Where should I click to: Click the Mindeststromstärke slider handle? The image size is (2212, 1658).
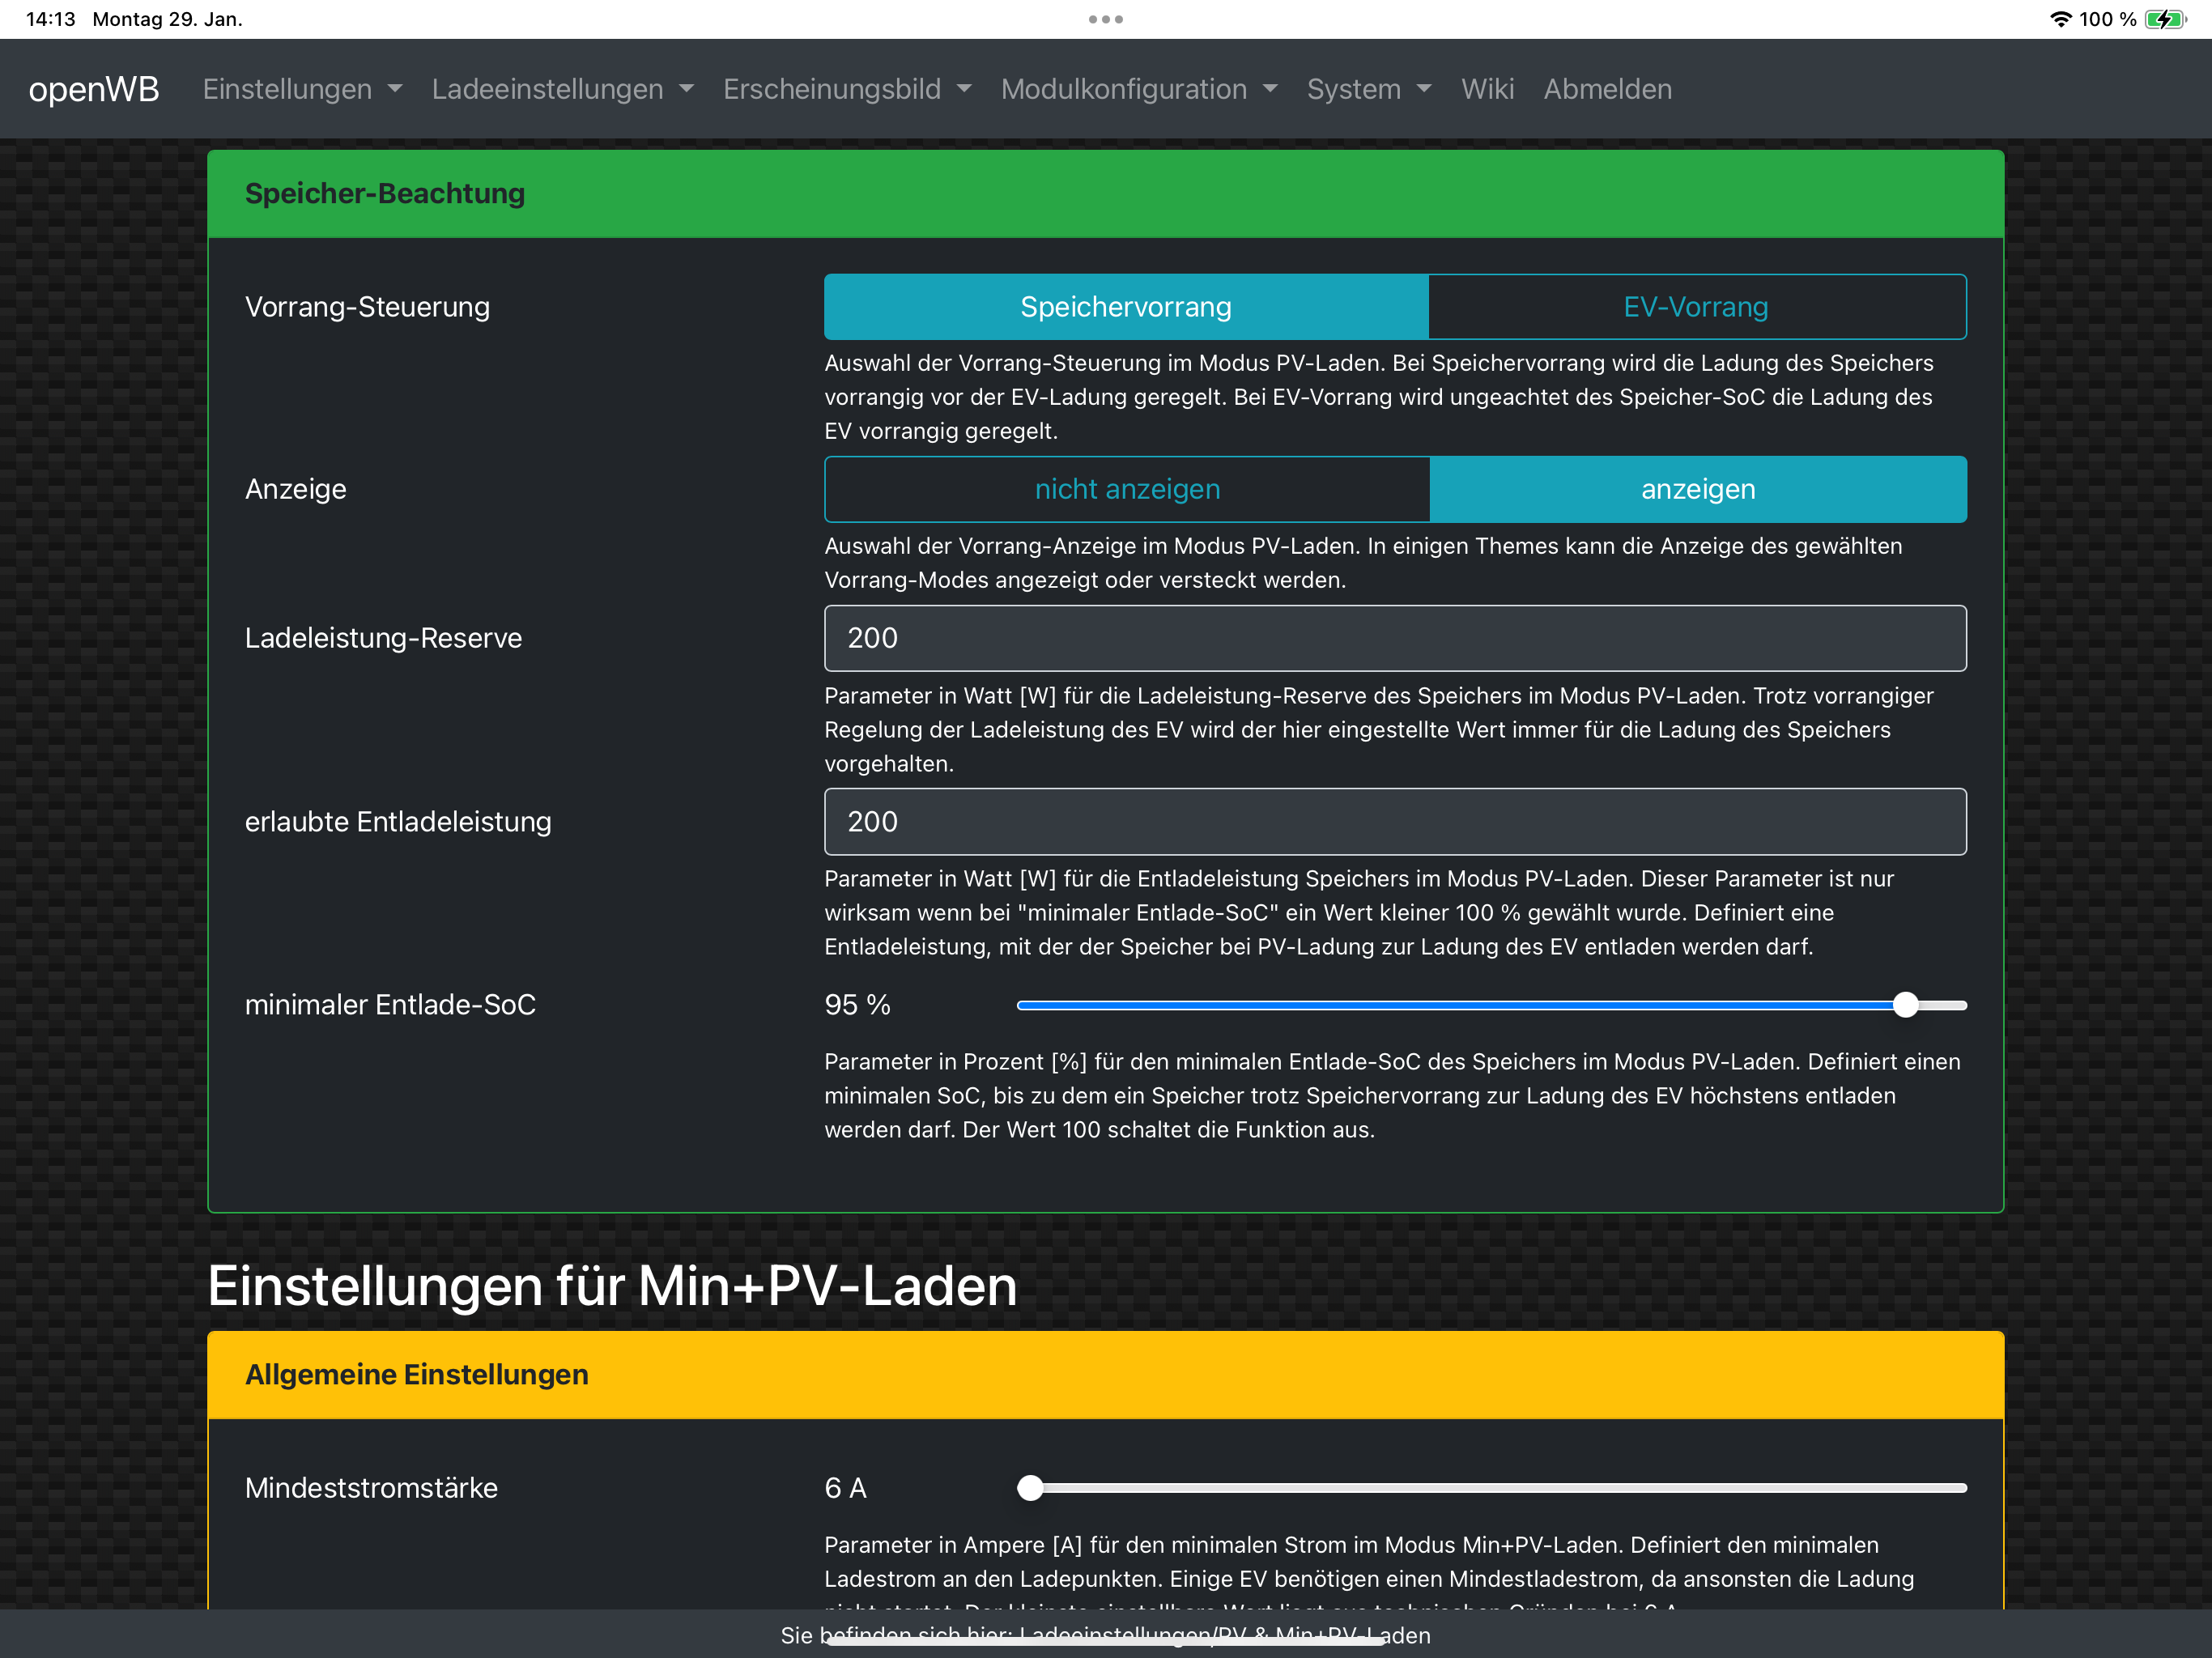click(1030, 1488)
